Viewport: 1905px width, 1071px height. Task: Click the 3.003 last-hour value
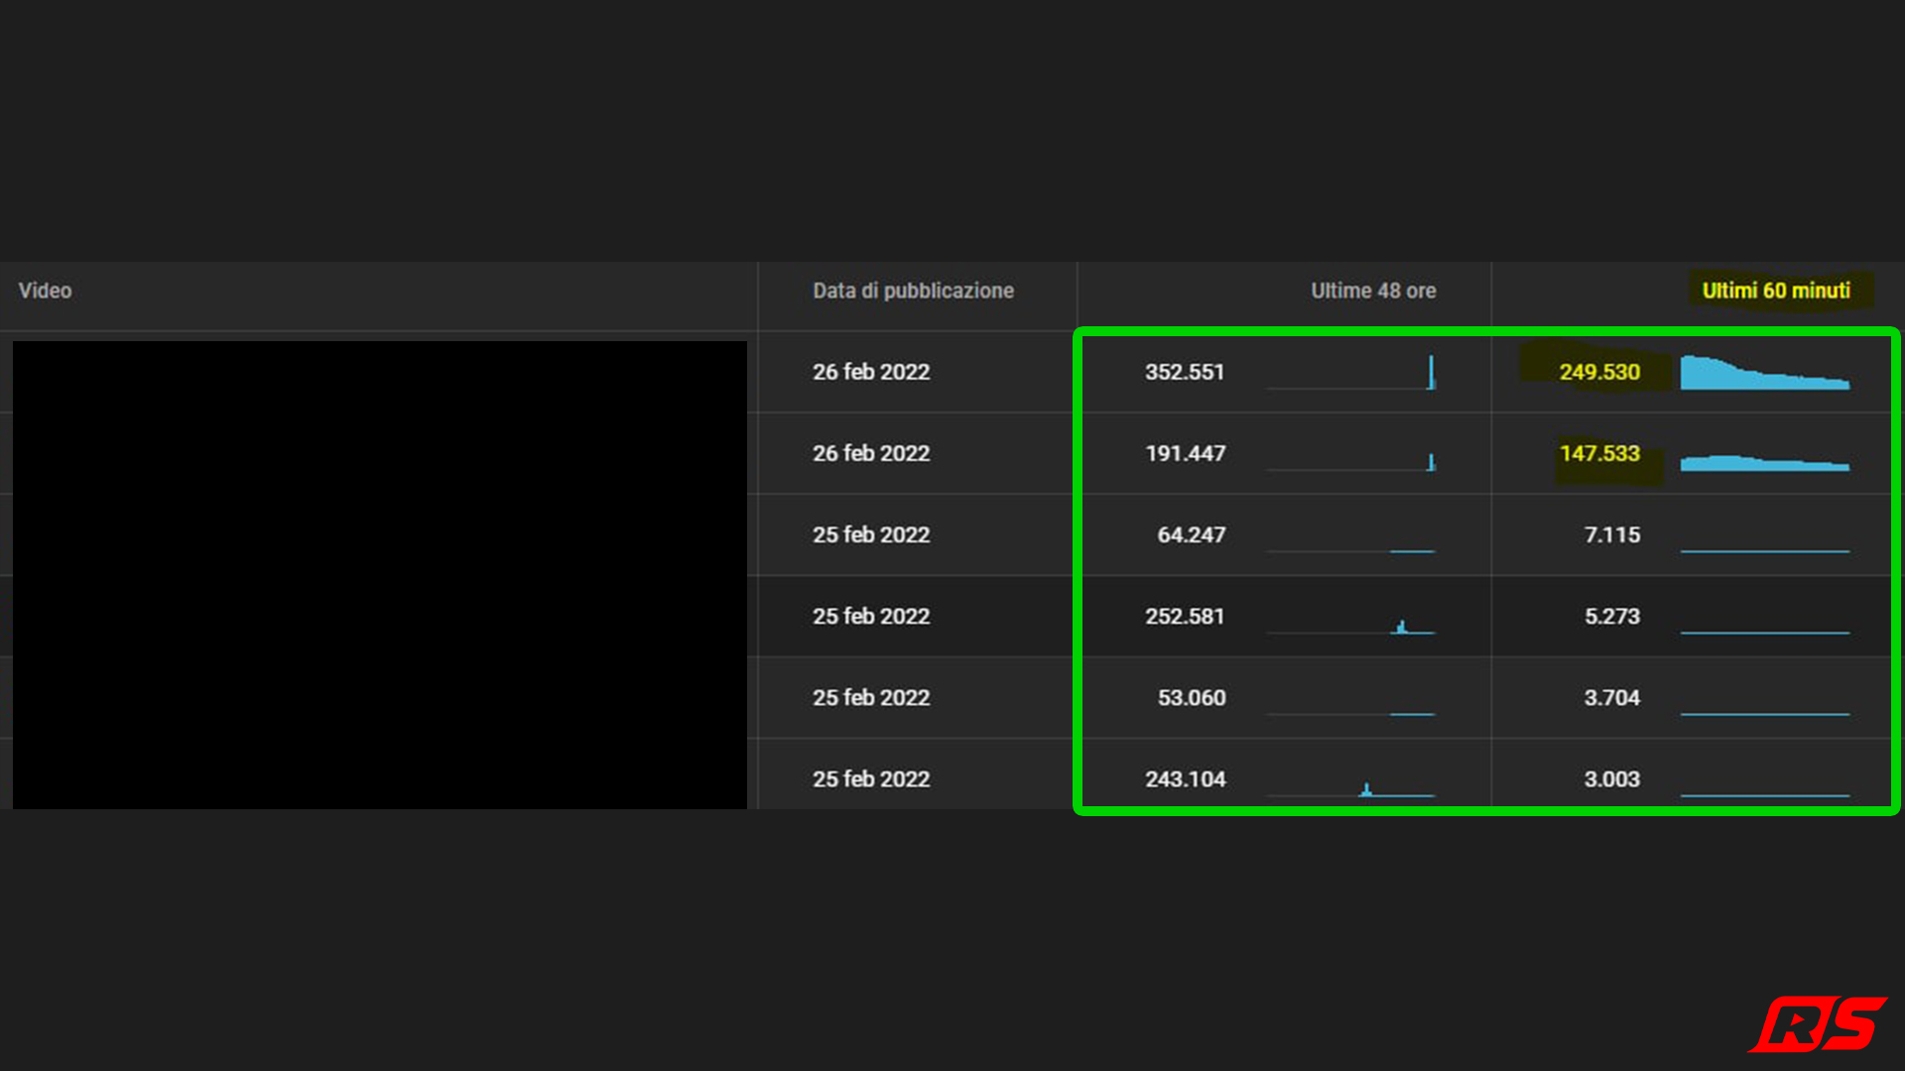[x=1612, y=778]
